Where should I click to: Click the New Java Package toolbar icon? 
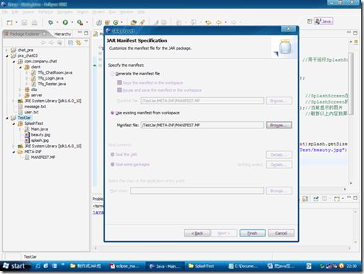107,22
